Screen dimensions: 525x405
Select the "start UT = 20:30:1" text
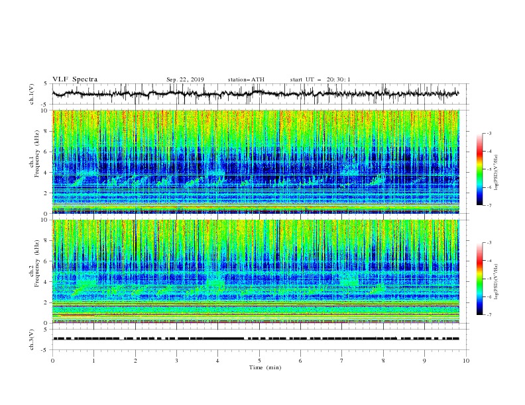320,79
